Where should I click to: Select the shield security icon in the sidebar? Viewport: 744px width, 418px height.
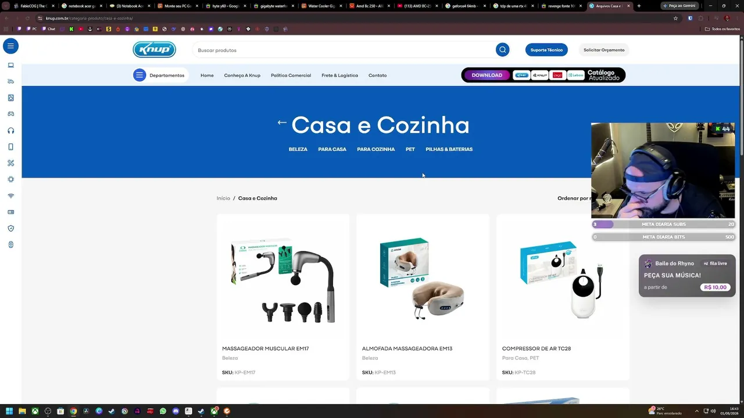click(10, 228)
